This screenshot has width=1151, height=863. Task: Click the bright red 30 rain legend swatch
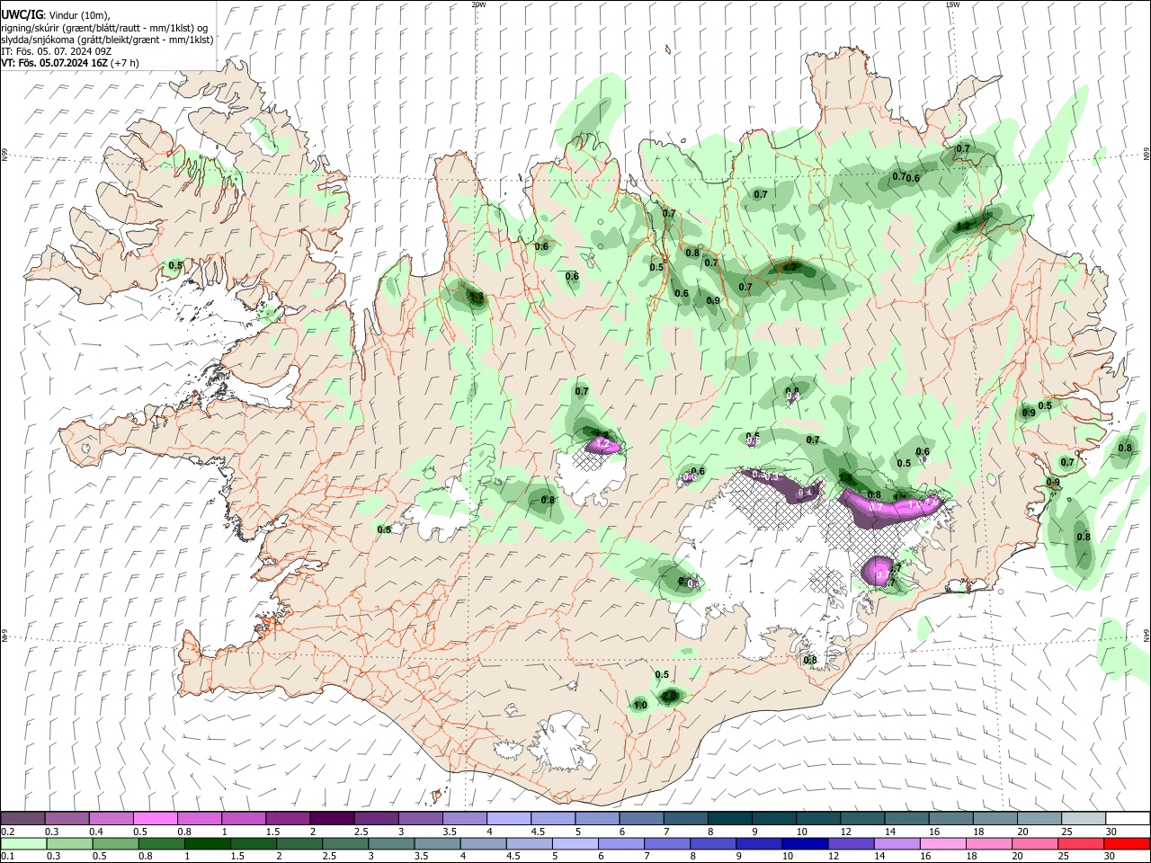tap(1127, 844)
